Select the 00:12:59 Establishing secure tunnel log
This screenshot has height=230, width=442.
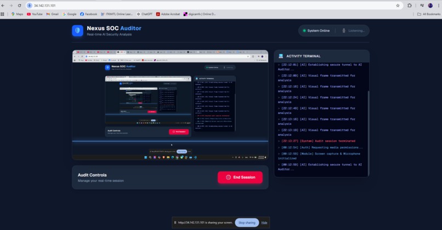pyautogui.click(x=320, y=167)
